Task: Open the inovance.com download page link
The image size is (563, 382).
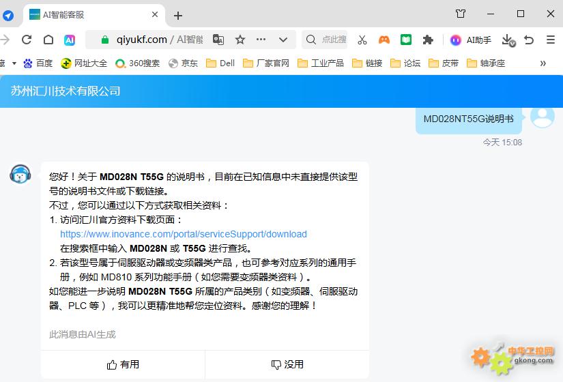Action: click(x=183, y=234)
